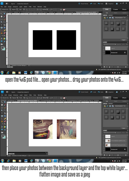Switch to Share tab in lower screenshot
This screenshot has height=181, width=129.
click(x=124, y=98)
